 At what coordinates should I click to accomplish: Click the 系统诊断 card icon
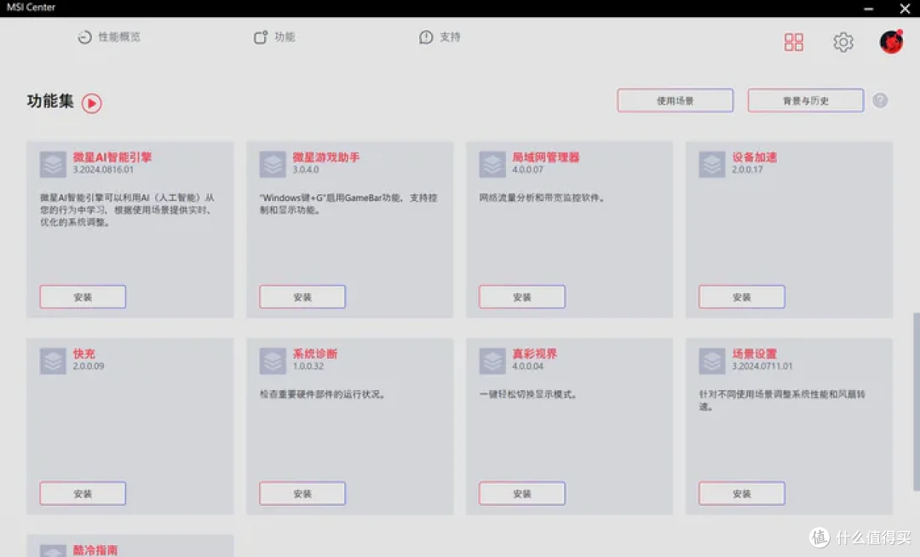pos(273,361)
